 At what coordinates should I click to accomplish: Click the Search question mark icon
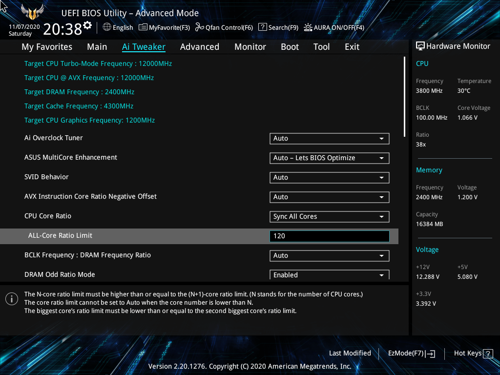click(x=262, y=27)
